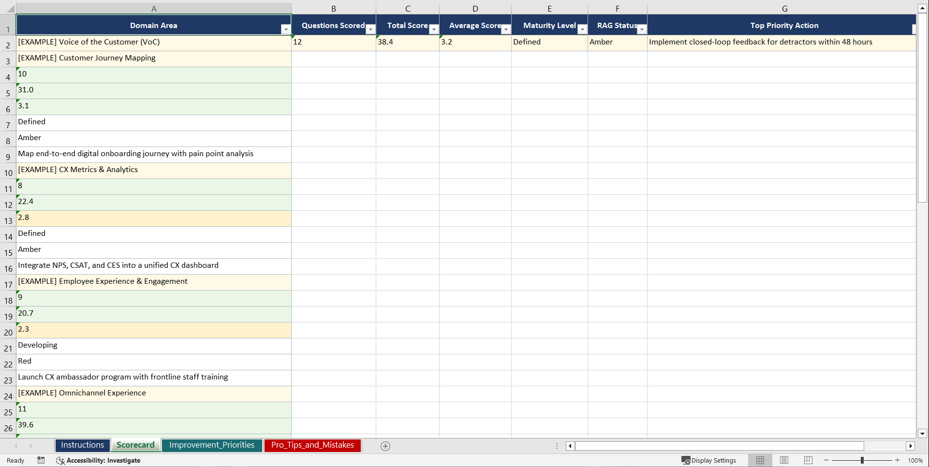Click the Display Settings icon
This screenshot has width=929, height=467.
[x=686, y=460]
